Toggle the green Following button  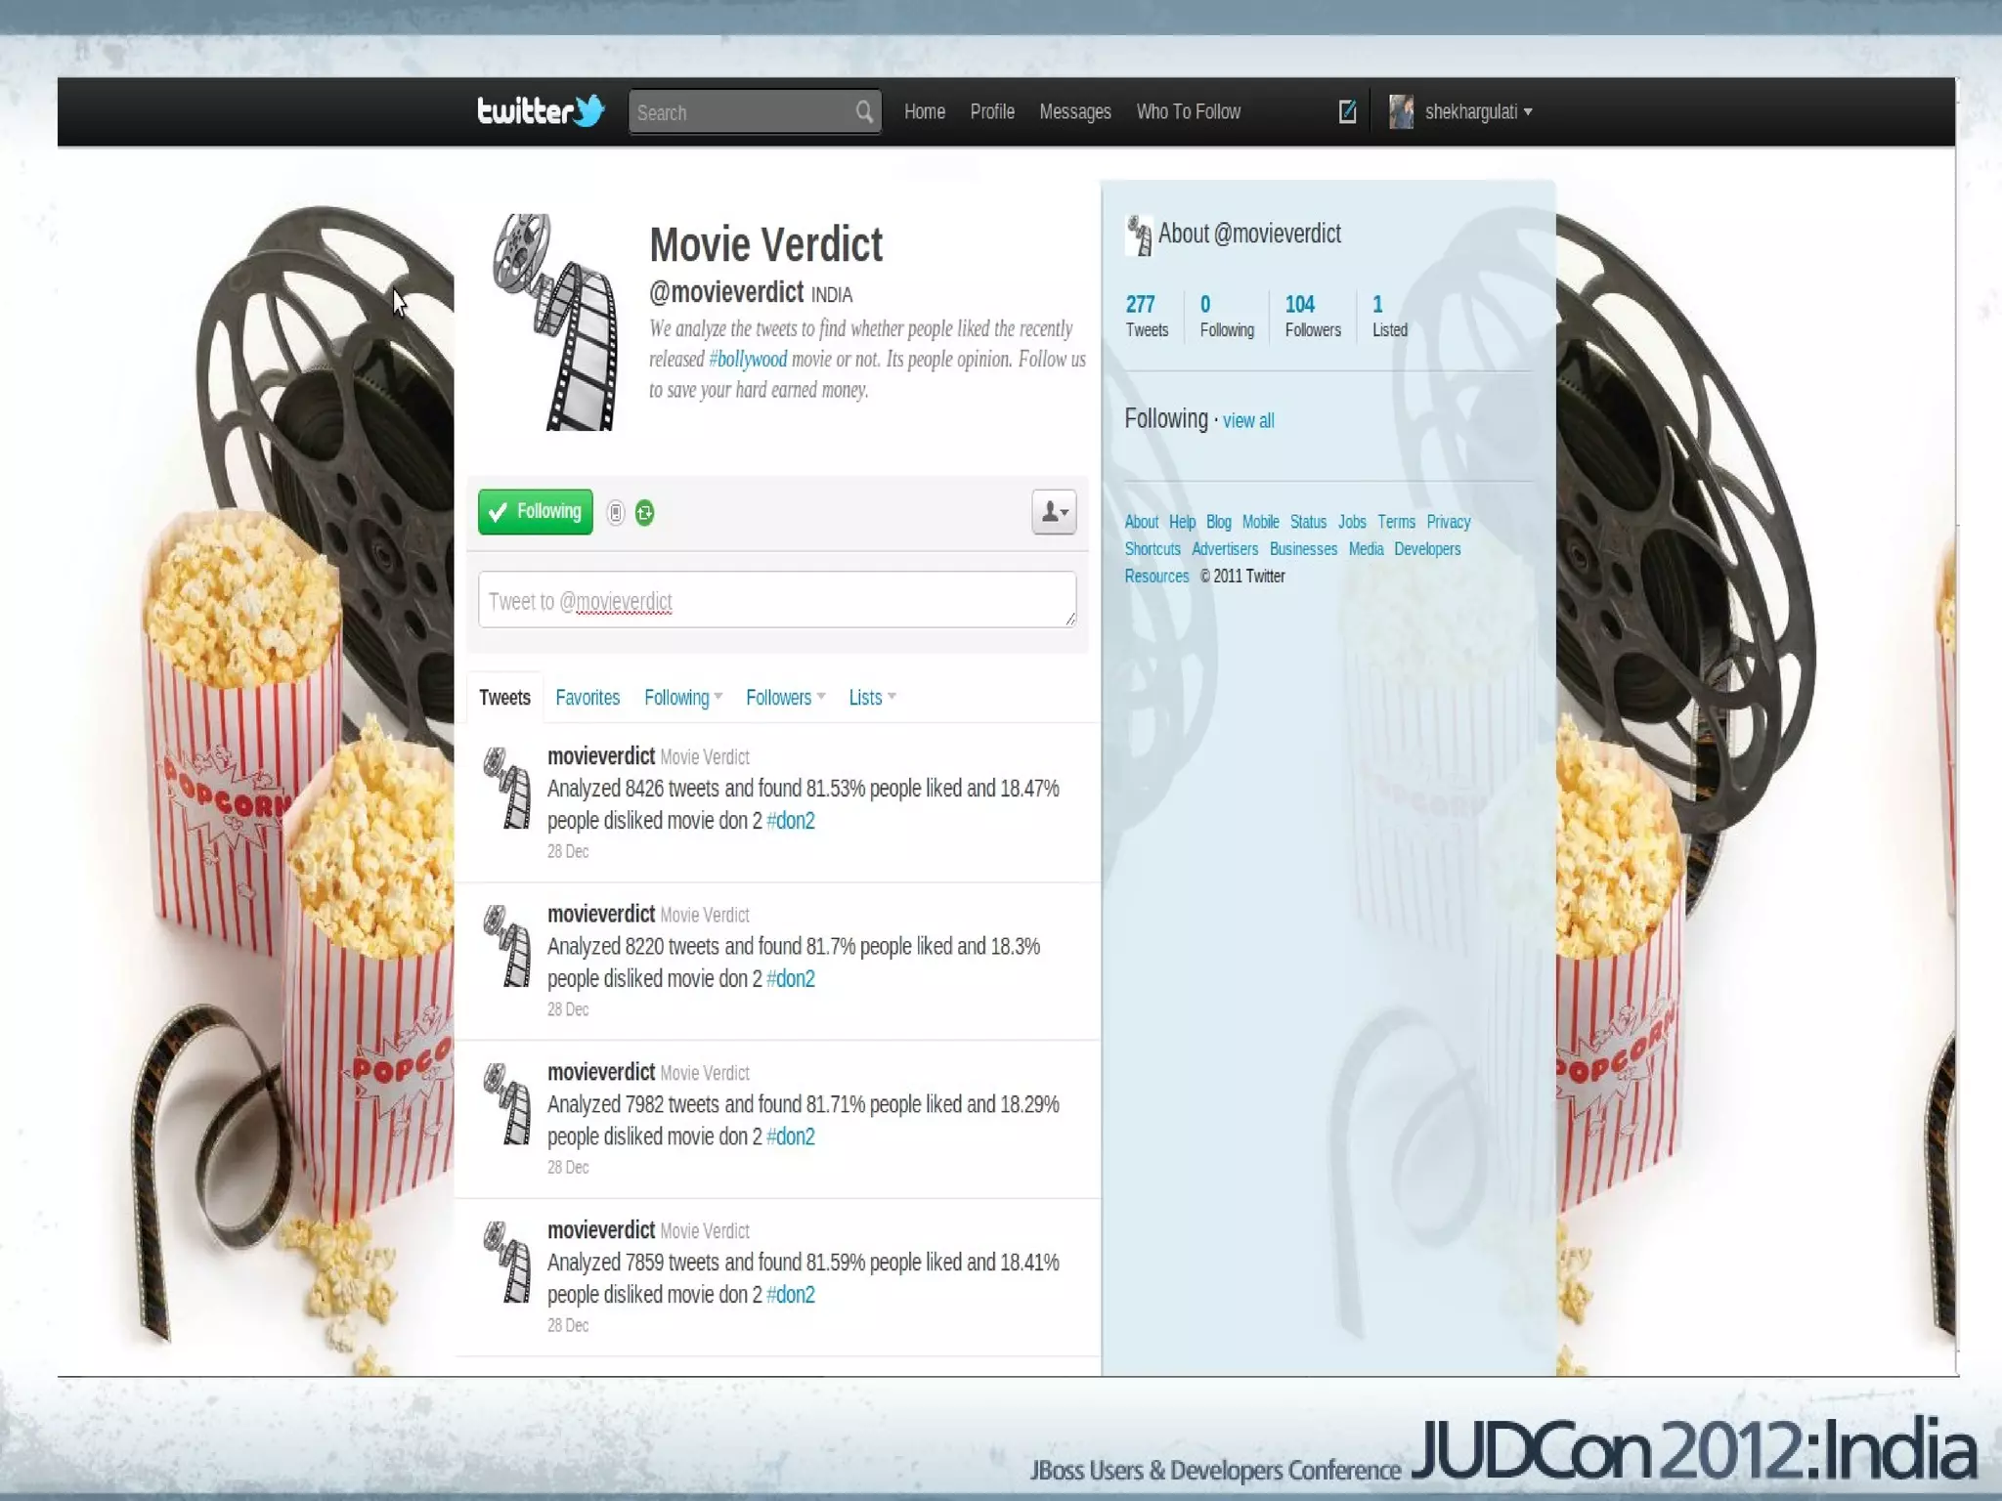(535, 511)
